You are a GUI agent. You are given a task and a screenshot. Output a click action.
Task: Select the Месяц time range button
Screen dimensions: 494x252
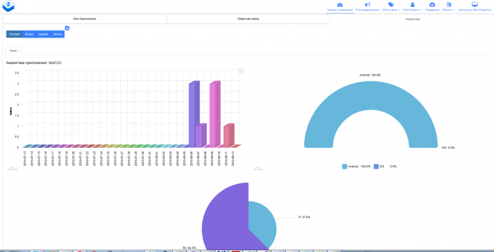click(x=57, y=34)
